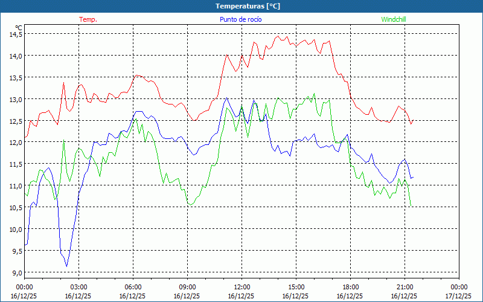
Task: Click the 21:00 time axis label
Action: click(405, 287)
